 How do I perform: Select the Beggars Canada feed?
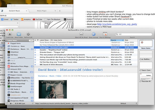point(19,75)
